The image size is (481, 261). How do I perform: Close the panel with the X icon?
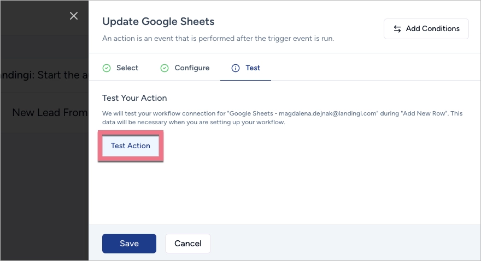tap(74, 16)
